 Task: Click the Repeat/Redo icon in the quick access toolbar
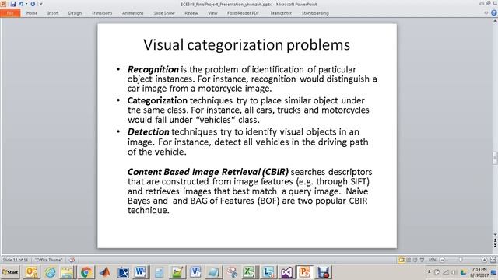point(33,4)
